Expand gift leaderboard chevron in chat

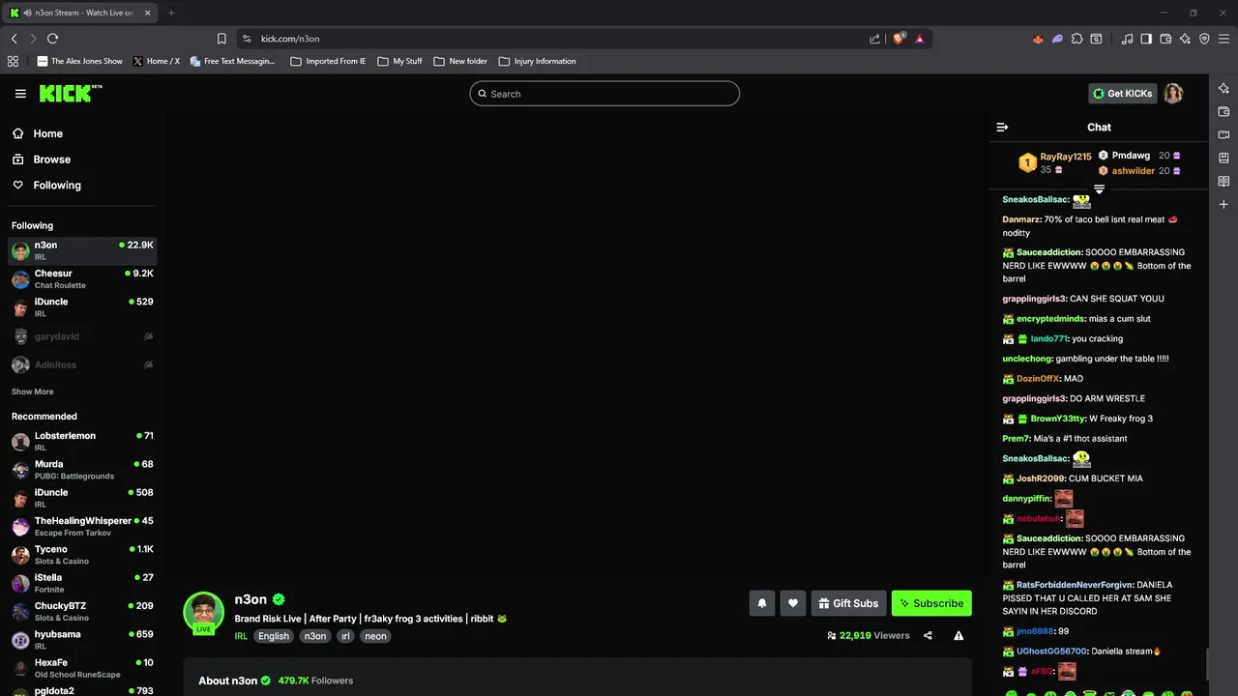click(1099, 188)
